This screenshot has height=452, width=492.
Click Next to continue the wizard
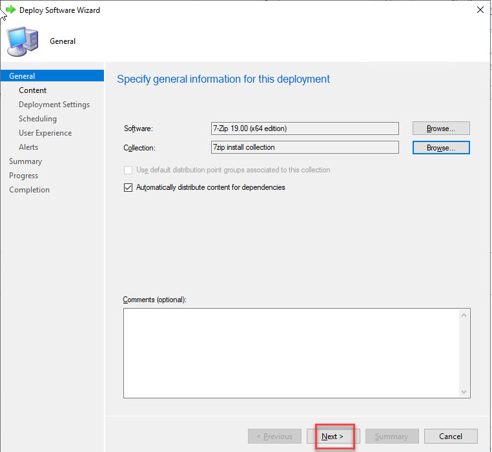pyautogui.click(x=333, y=437)
